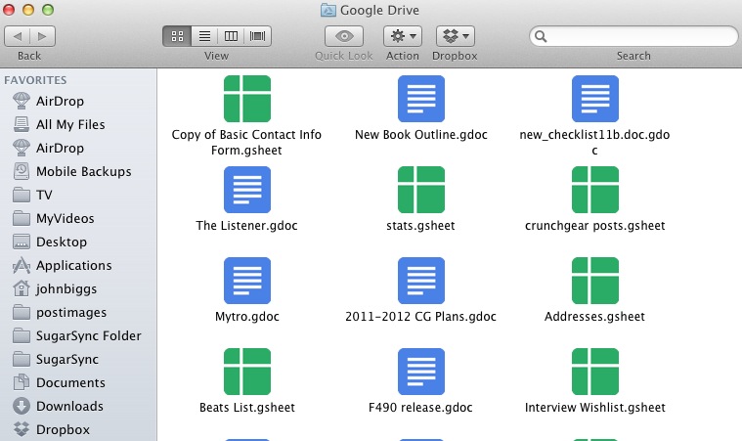Select Applications in the sidebar
742x441 pixels.
pyautogui.click(x=73, y=265)
